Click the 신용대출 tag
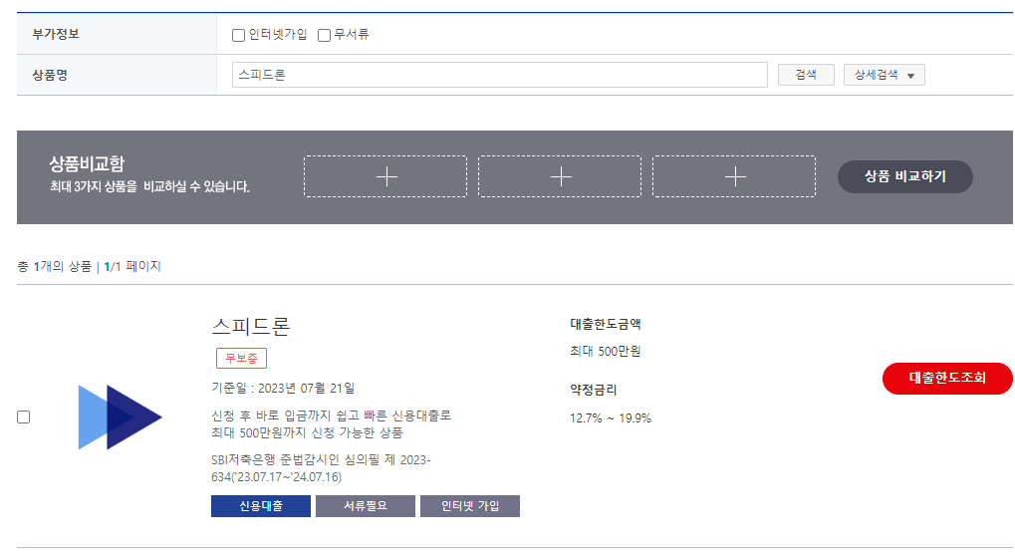This screenshot has width=1015, height=553. (x=261, y=506)
